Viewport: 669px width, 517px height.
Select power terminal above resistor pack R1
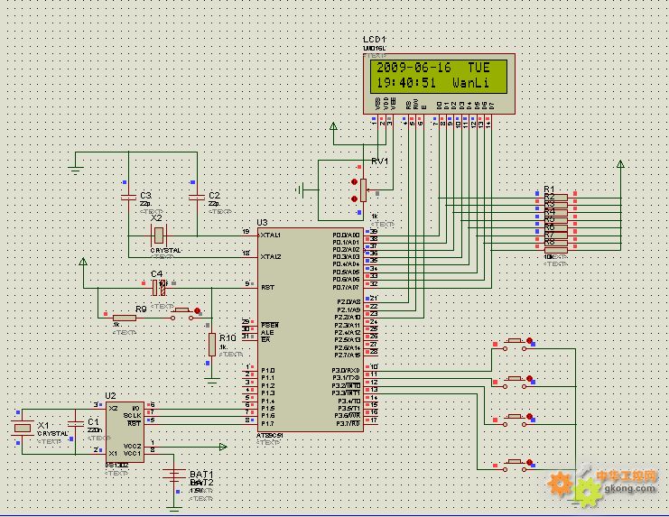pyautogui.click(x=621, y=164)
